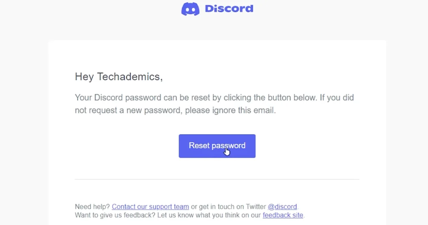Click the Need help? text
The height and width of the screenshot is (225, 428).
pyautogui.click(x=92, y=207)
